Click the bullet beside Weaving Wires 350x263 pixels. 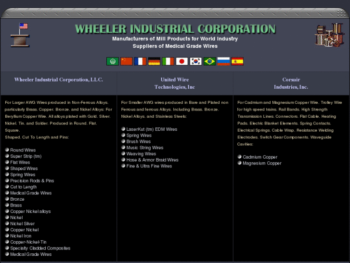click(x=123, y=153)
